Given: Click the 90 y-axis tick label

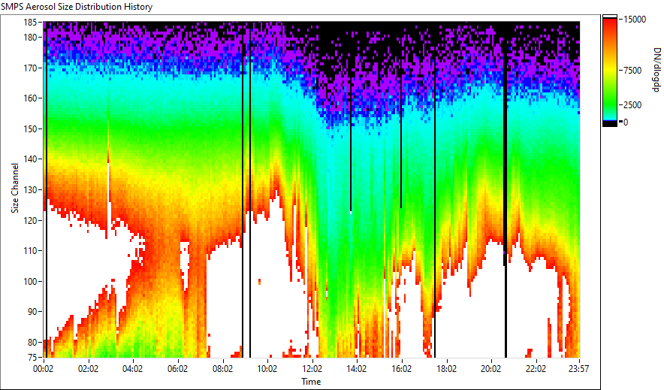Looking at the screenshot, I should point(32,312).
